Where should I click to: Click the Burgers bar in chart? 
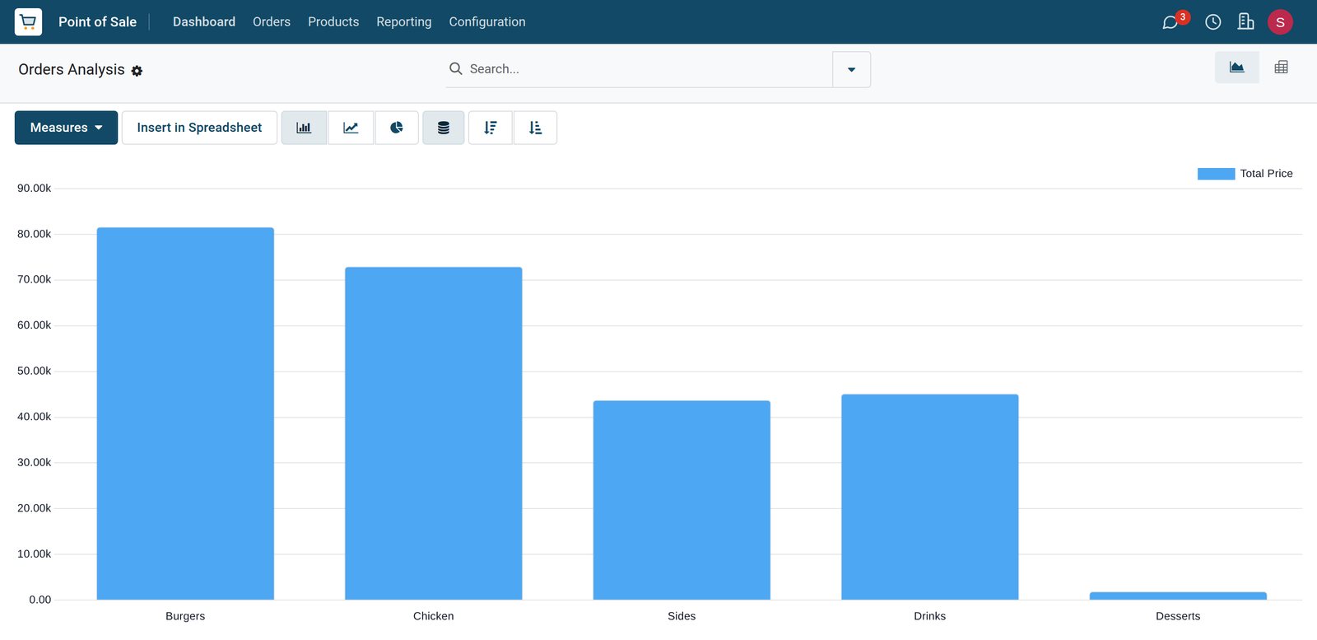[185, 413]
